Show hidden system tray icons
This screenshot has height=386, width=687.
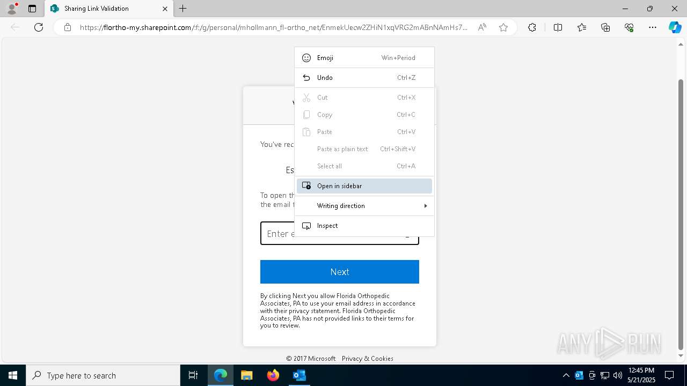(566, 375)
